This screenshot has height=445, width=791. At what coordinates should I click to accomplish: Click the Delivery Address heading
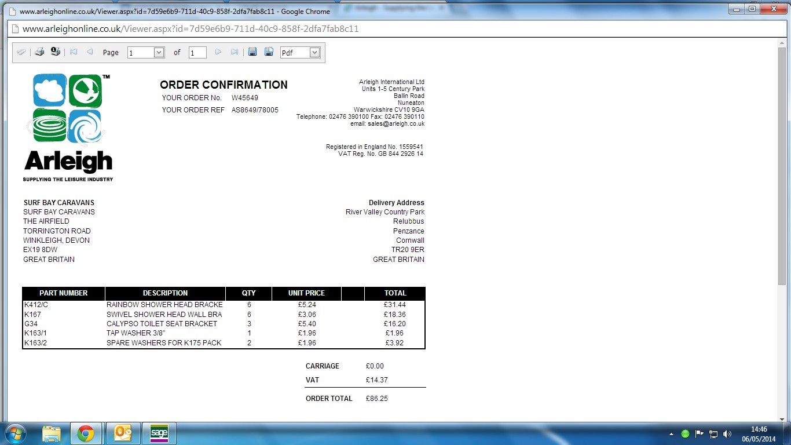[x=397, y=203]
